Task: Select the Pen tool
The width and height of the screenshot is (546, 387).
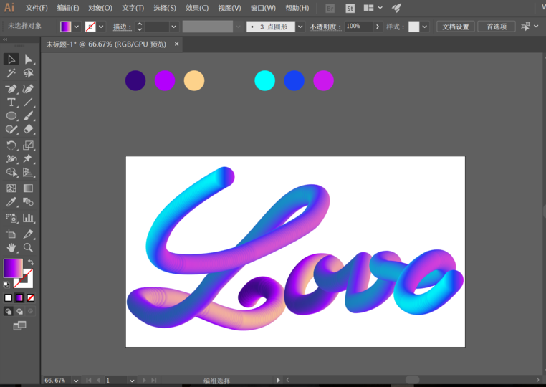Action: (11, 89)
